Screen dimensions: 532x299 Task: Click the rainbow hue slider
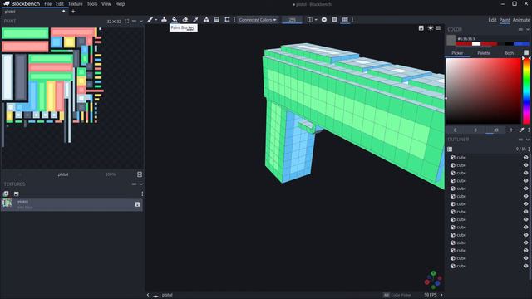(526, 91)
